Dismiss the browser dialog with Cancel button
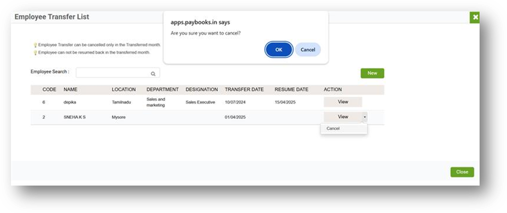 pyautogui.click(x=308, y=49)
